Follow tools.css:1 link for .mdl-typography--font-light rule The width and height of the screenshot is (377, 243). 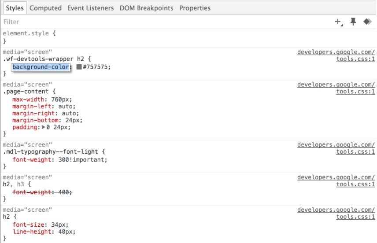pos(355,152)
